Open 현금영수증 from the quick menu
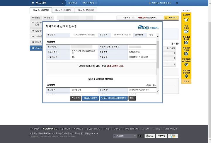This screenshot has width=211, height=143. 186,29
